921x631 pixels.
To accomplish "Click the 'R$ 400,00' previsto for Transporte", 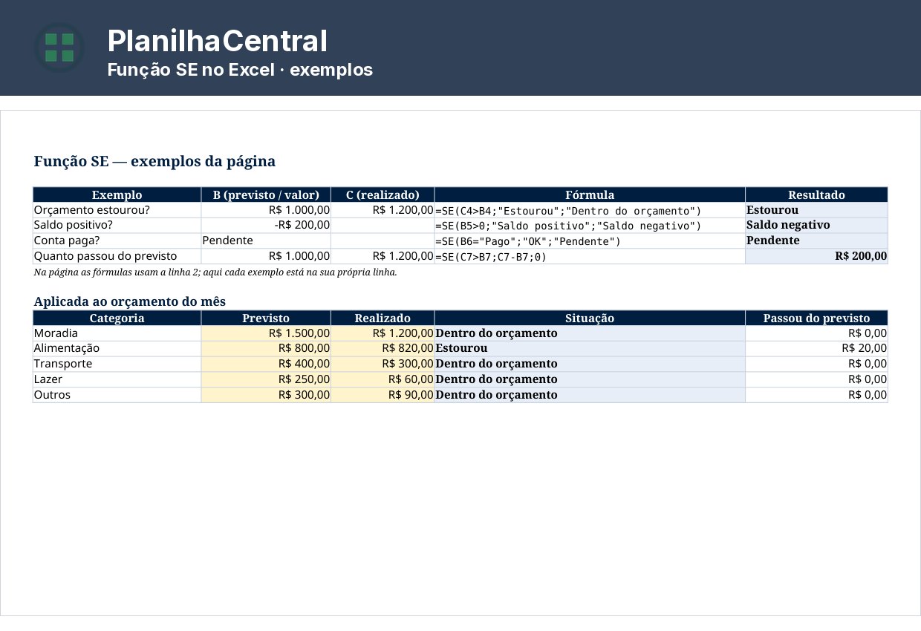I will (x=266, y=364).
